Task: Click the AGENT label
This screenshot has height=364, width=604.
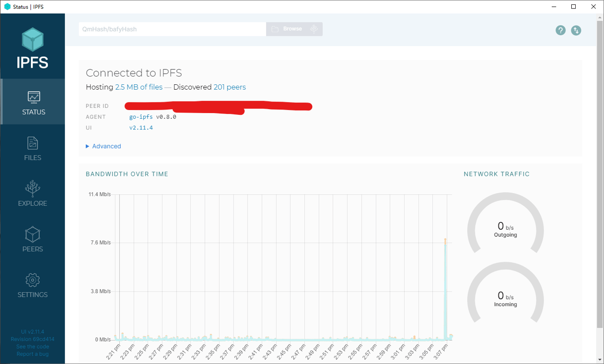Action: coord(96,117)
